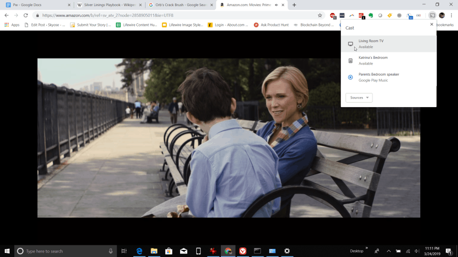Click the yellow tag extension icon
Viewport: 458px width, 257px height.
coord(390,15)
